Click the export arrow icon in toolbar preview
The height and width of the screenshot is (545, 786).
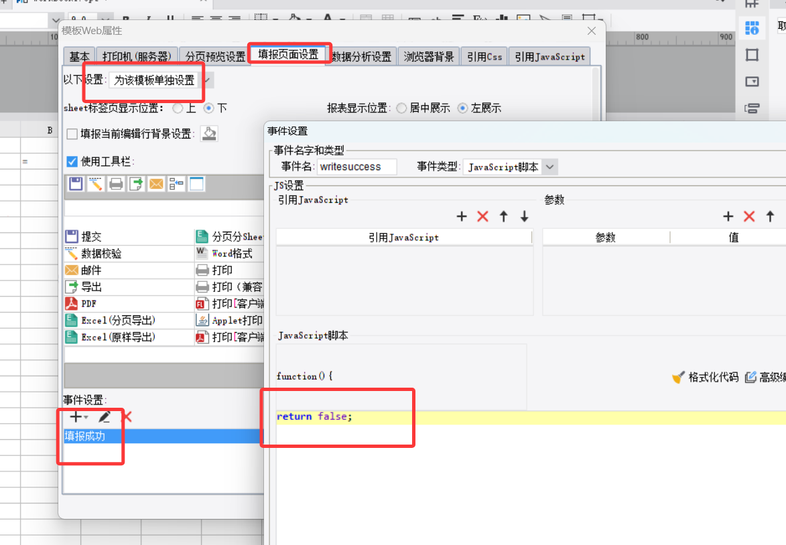point(136,184)
